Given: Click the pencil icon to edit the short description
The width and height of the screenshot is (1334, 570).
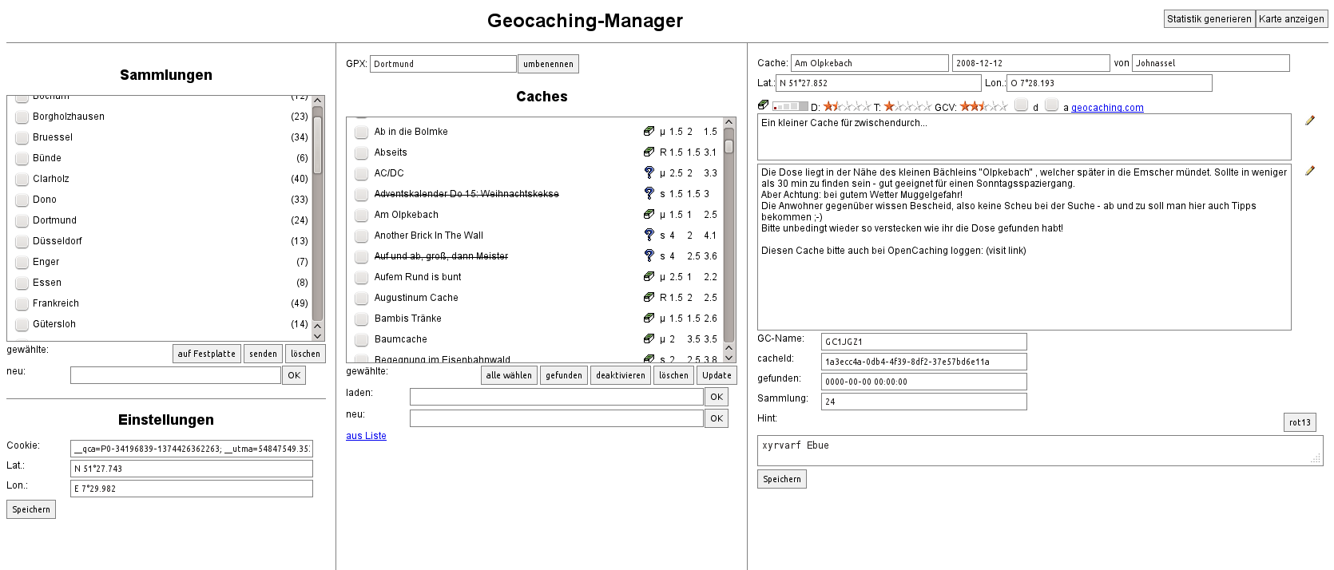Looking at the screenshot, I should [1310, 121].
